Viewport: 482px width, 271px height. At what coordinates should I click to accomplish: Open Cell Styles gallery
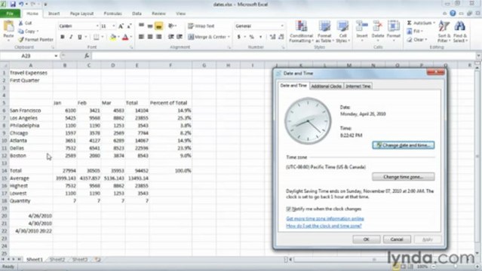coord(342,32)
